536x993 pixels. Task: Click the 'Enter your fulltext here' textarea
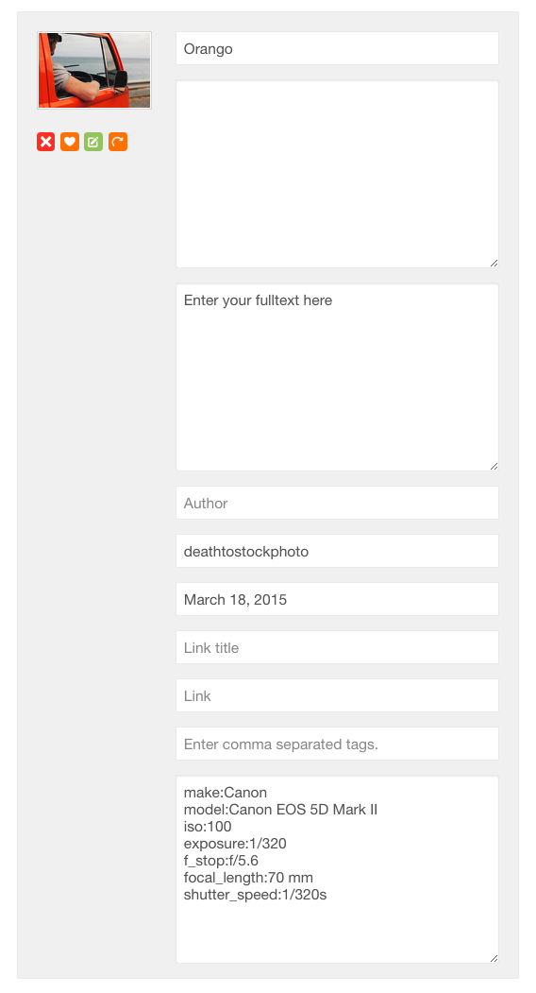point(337,377)
